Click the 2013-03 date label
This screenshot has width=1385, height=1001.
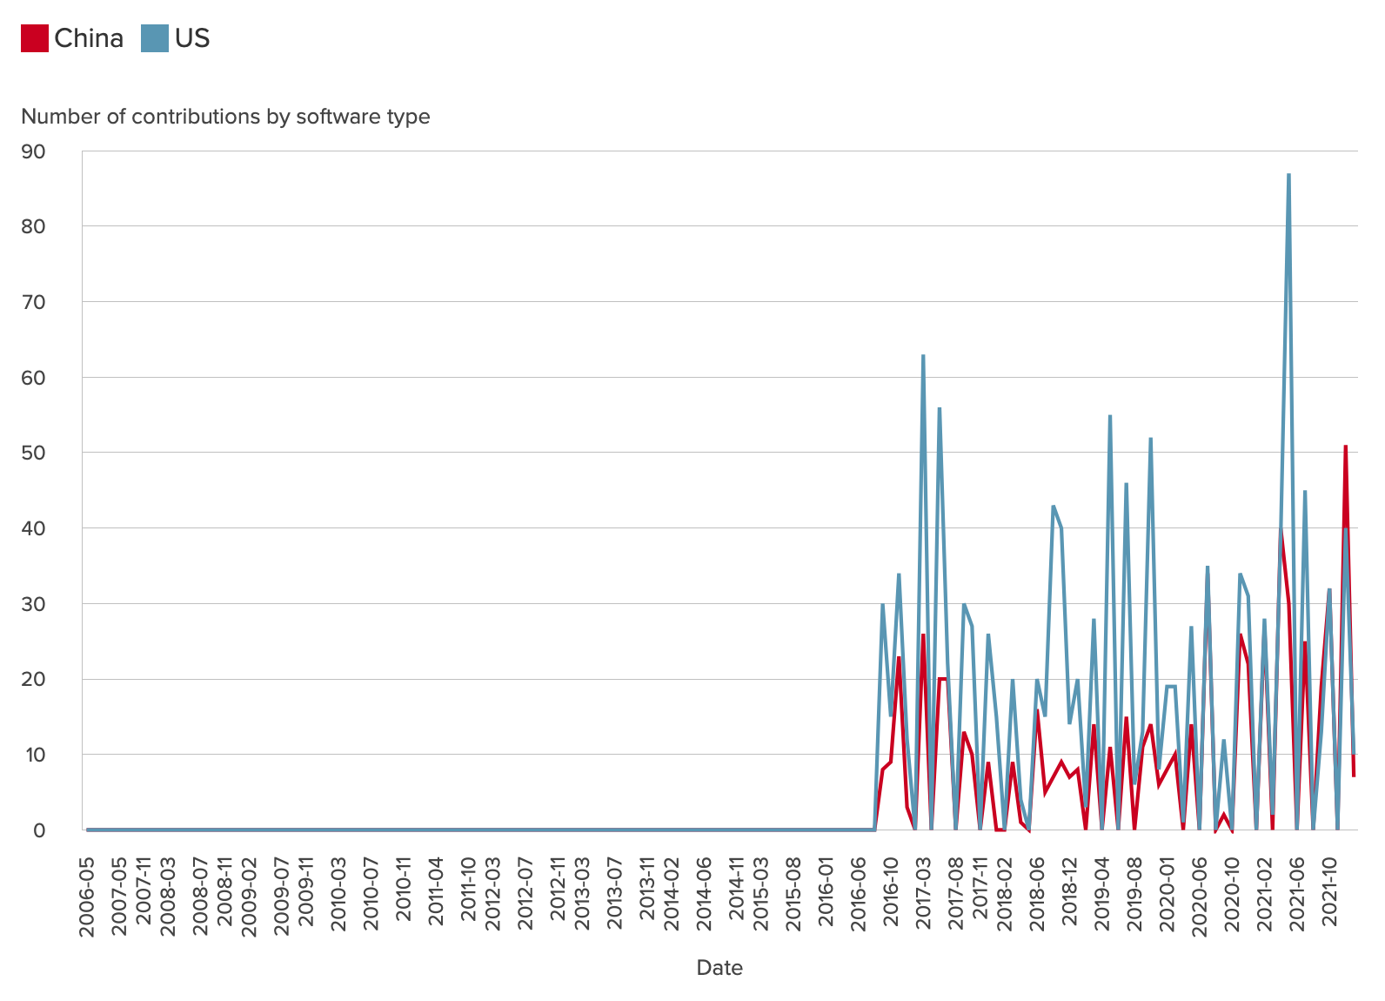coord(582,896)
